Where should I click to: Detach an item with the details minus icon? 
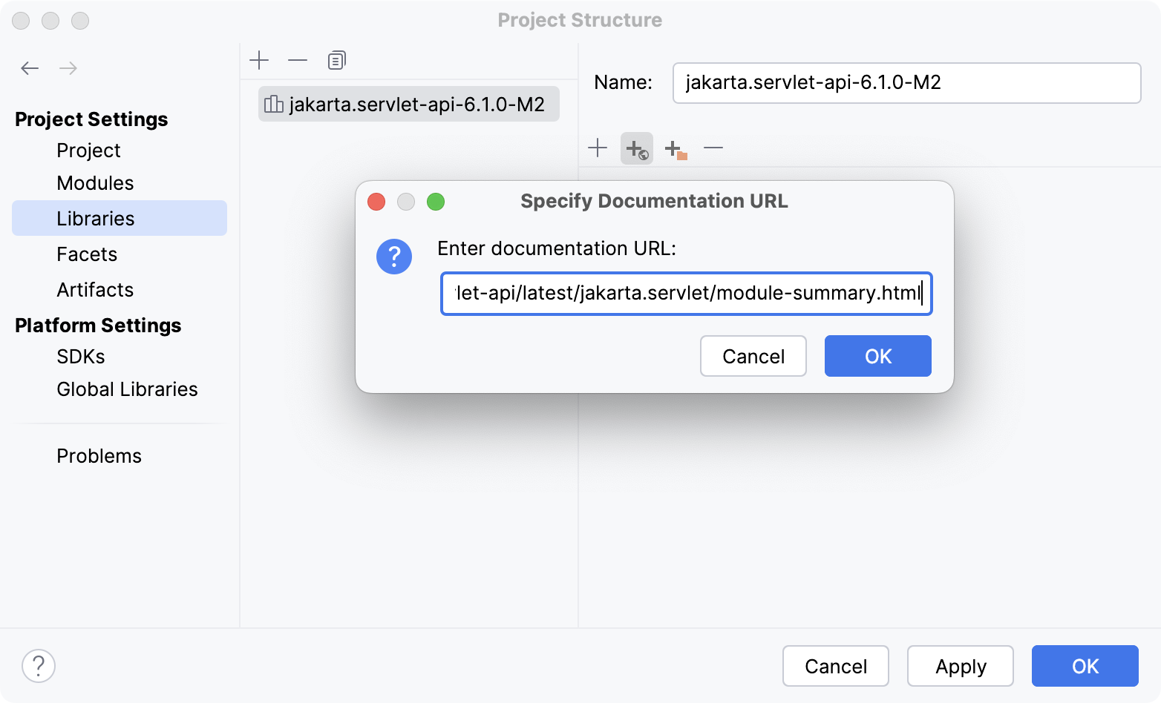tap(713, 148)
